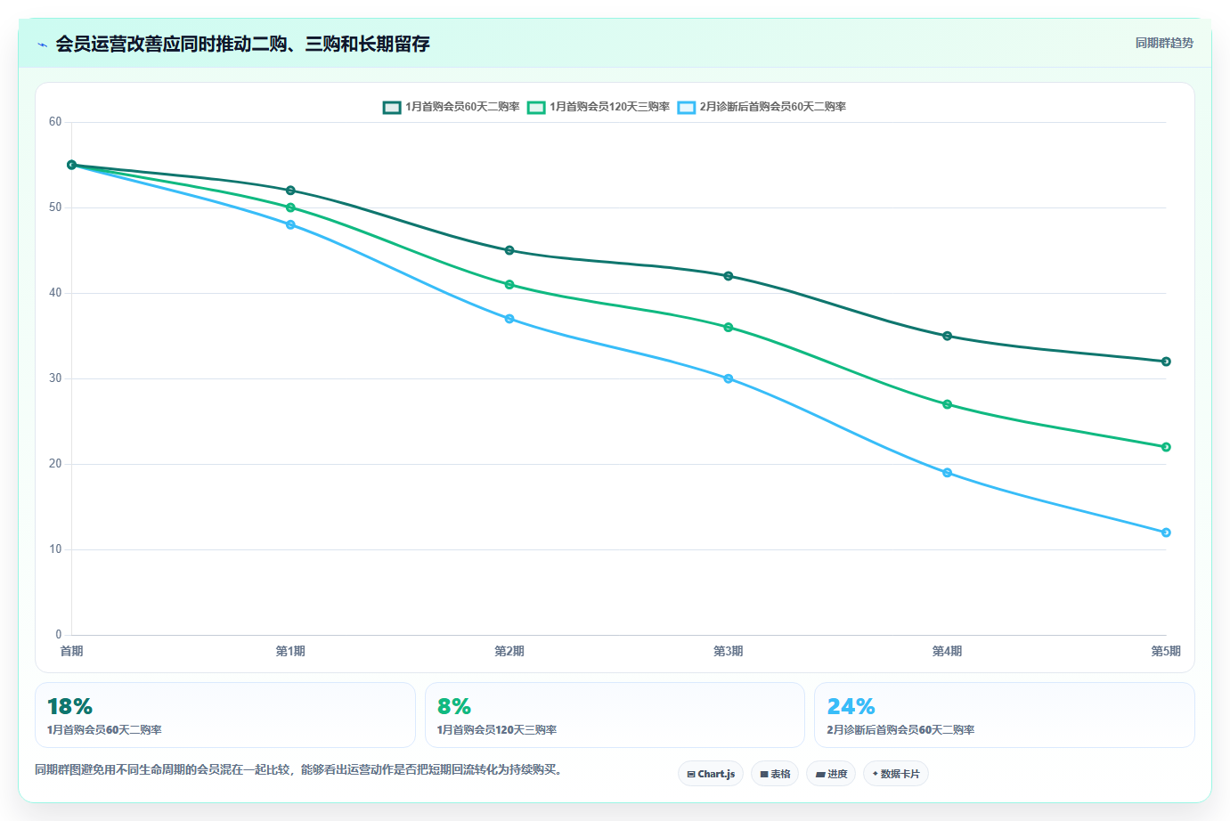Click blue data point at 第3期
Image resolution: width=1230 pixels, height=821 pixels.
pyautogui.click(x=729, y=378)
